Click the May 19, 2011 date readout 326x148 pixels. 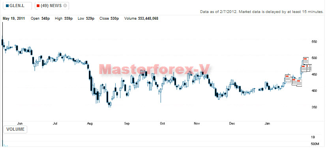14,18
